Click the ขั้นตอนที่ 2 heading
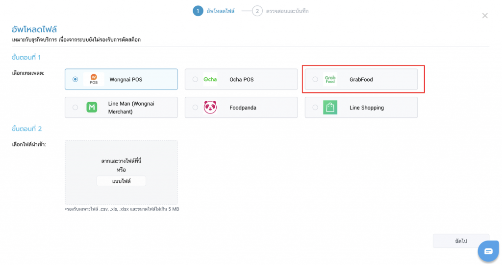502x265 pixels. pyautogui.click(x=26, y=129)
